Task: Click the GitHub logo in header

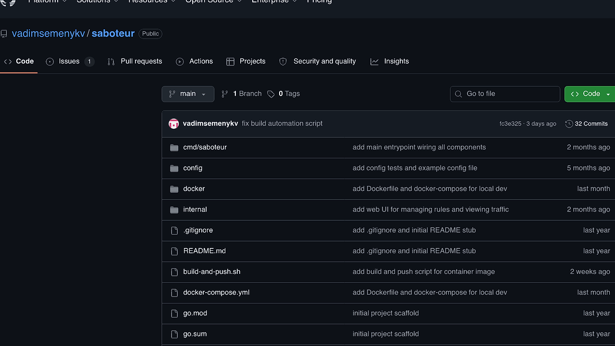Action: coord(8,2)
